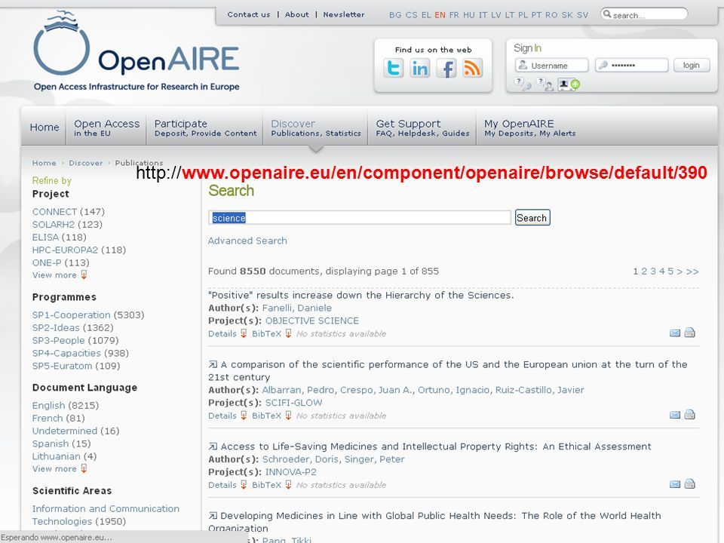Go to results page 2

[643, 271]
